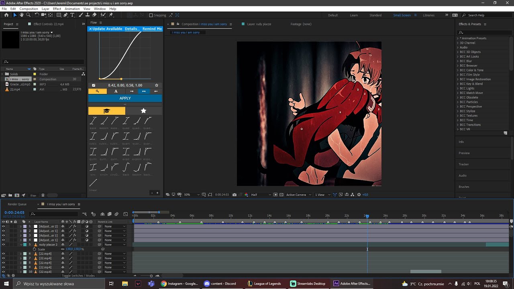Select the Puppet Pin tool
Image resolution: width=514 pixels, height=289 pixels.
point(111,15)
